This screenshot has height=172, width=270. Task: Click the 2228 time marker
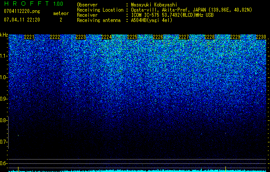(x=209, y=37)
